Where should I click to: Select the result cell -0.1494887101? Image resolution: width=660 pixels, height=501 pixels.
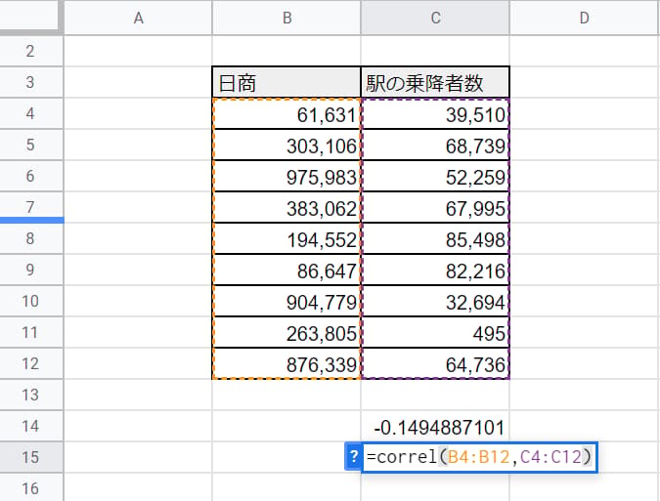tap(435, 426)
